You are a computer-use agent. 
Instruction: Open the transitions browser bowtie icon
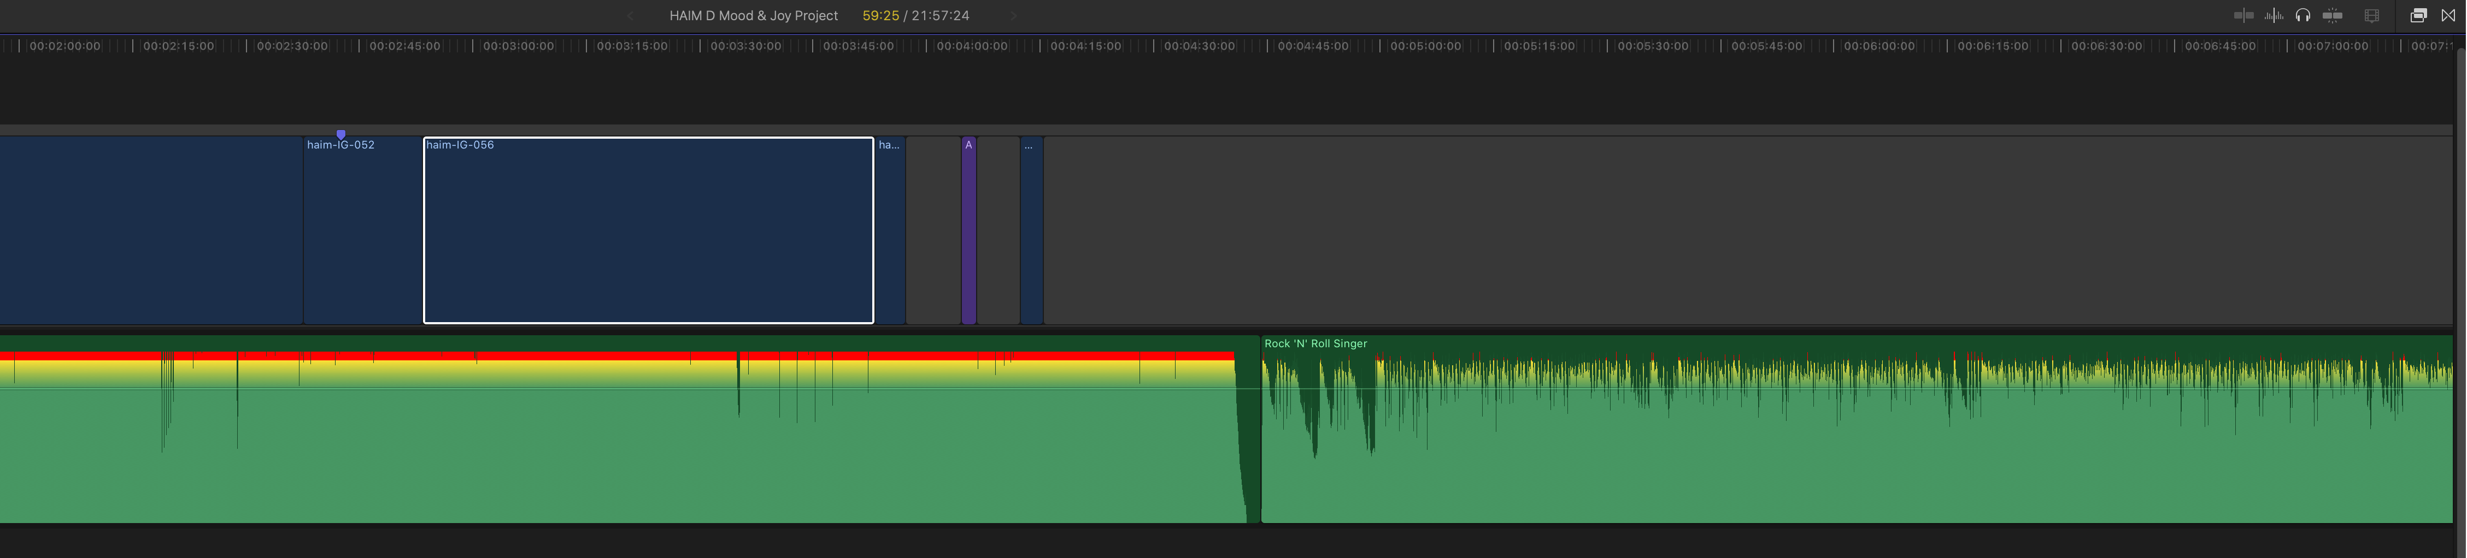click(2449, 15)
